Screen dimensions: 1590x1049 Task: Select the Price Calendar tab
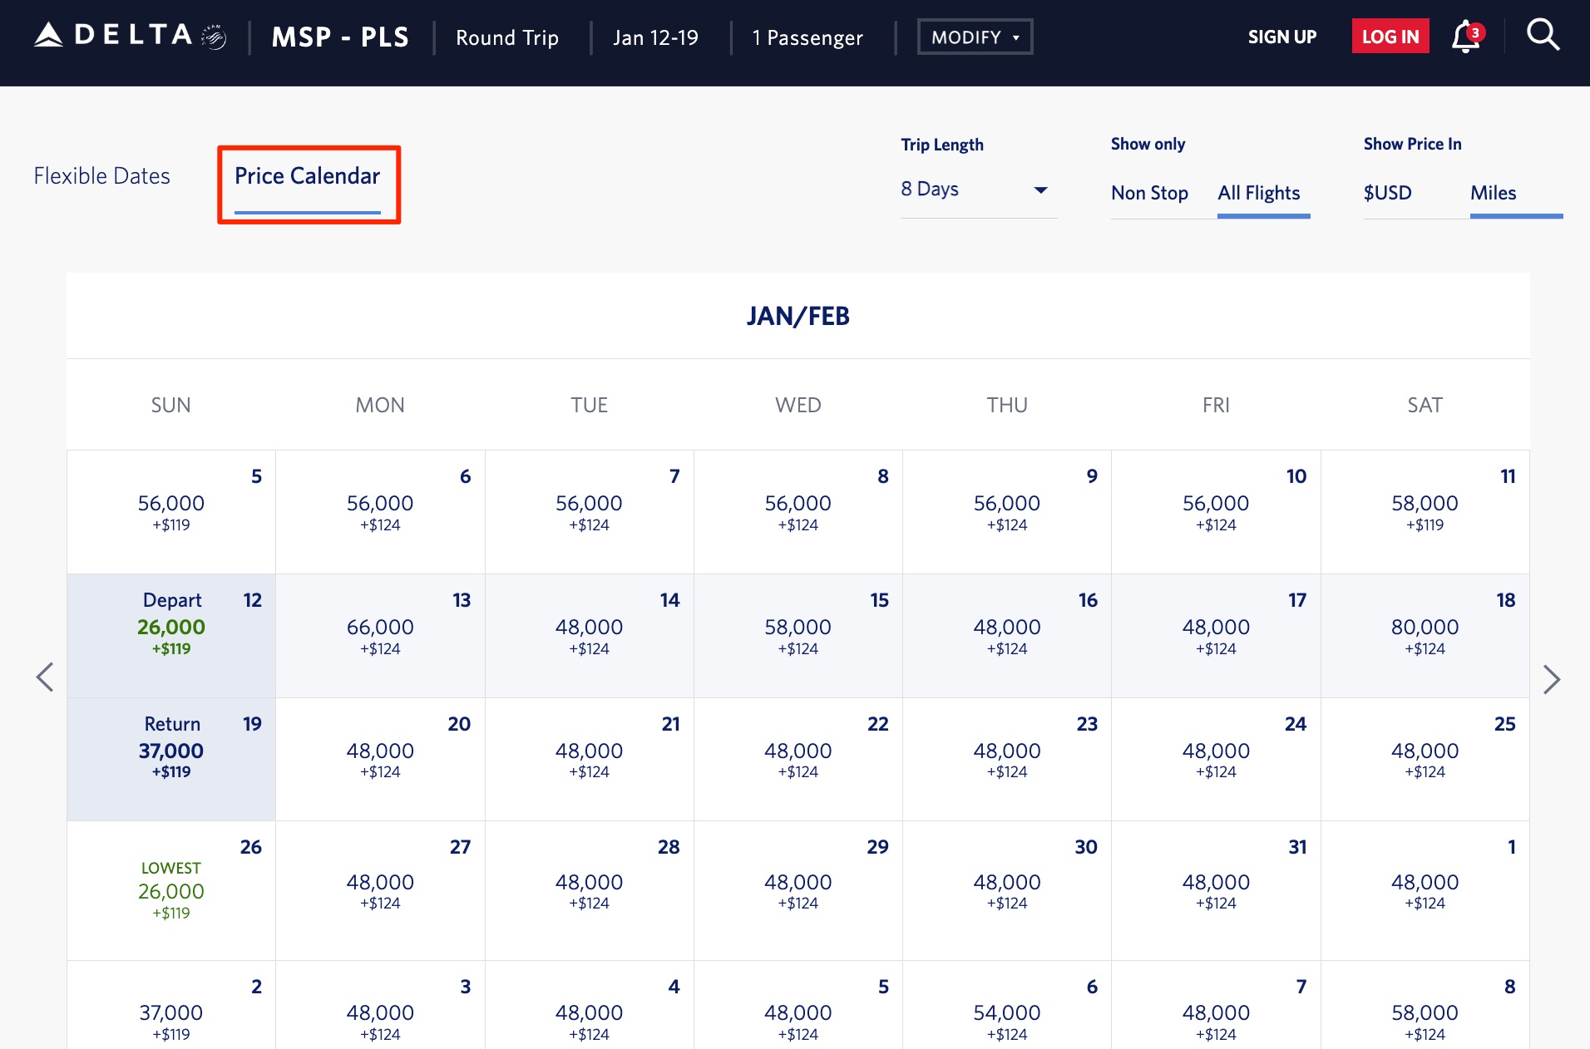pos(307,176)
